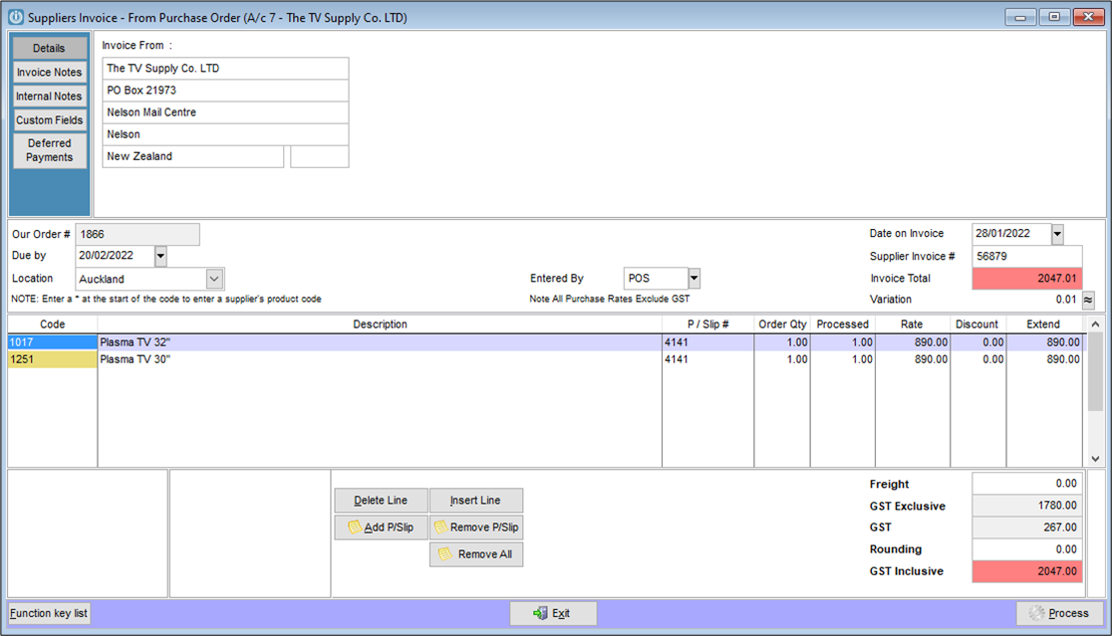Click the Extend column header
This screenshot has height=636, width=1112.
(1044, 324)
